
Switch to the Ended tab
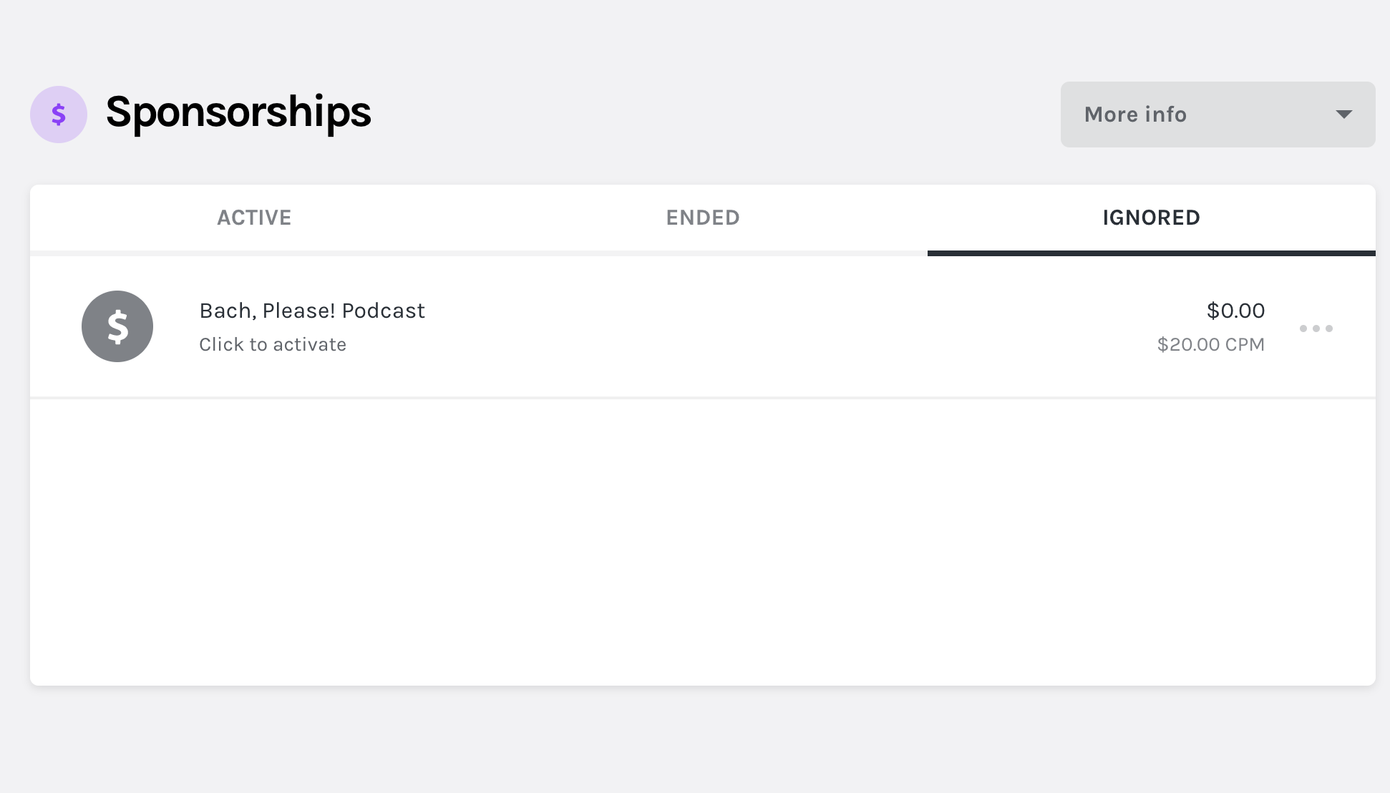click(703, 218)
